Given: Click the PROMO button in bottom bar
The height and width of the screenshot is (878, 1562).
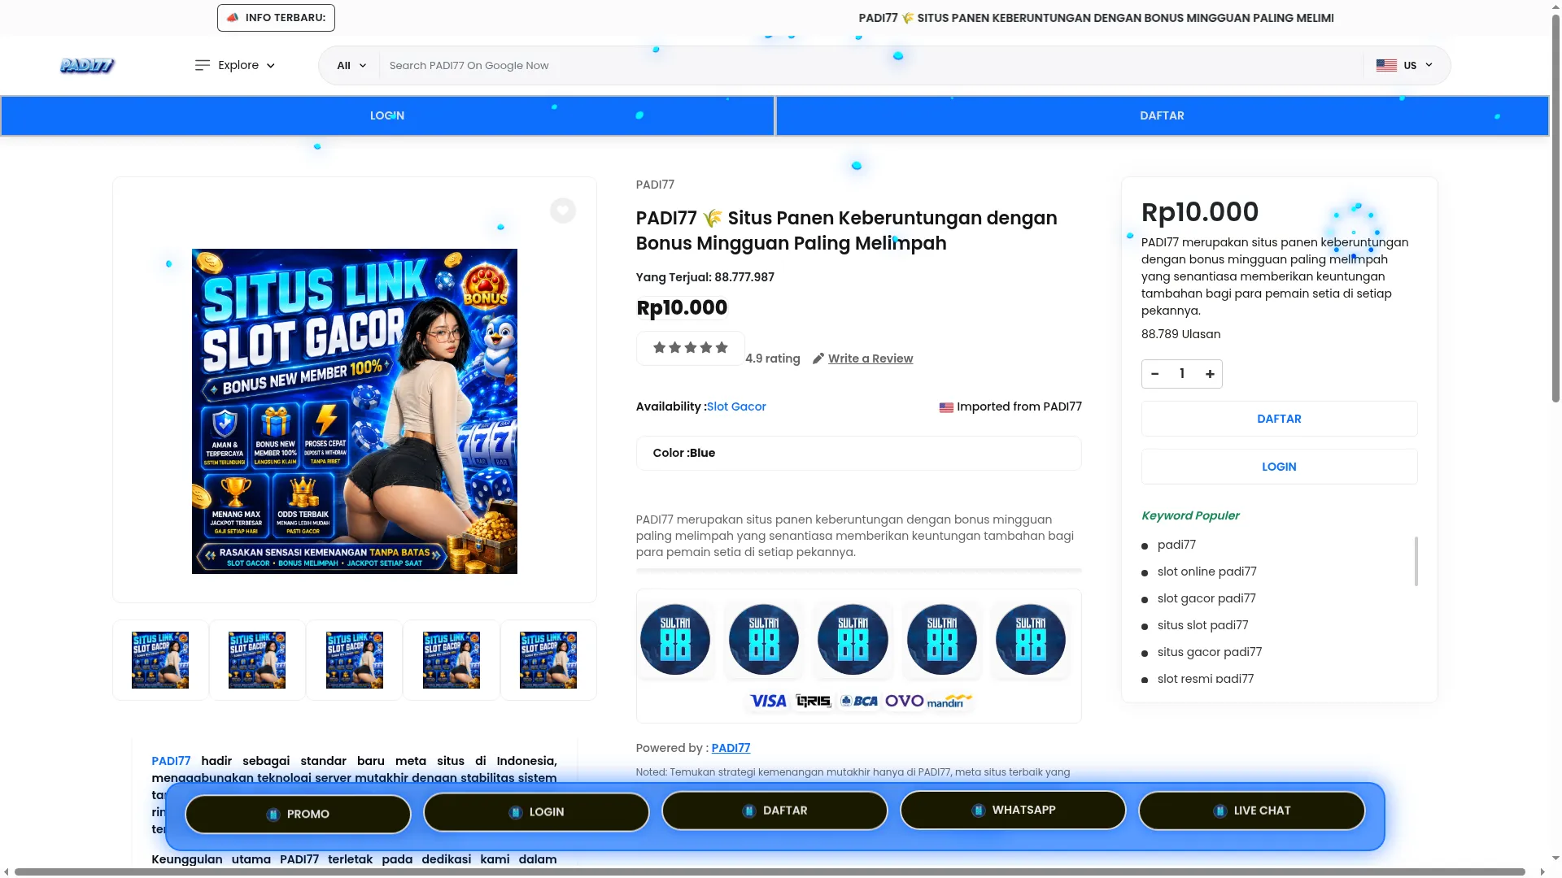Looking at the screenshot, I should pyautogui.click(x=298, y=814).
